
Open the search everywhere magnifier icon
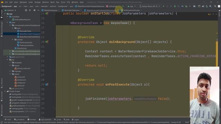[215, 6]
